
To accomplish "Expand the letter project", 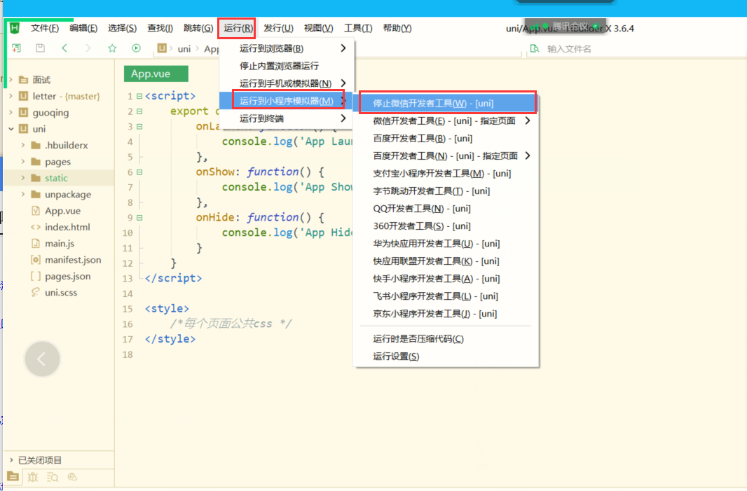I will click(11, 96).
